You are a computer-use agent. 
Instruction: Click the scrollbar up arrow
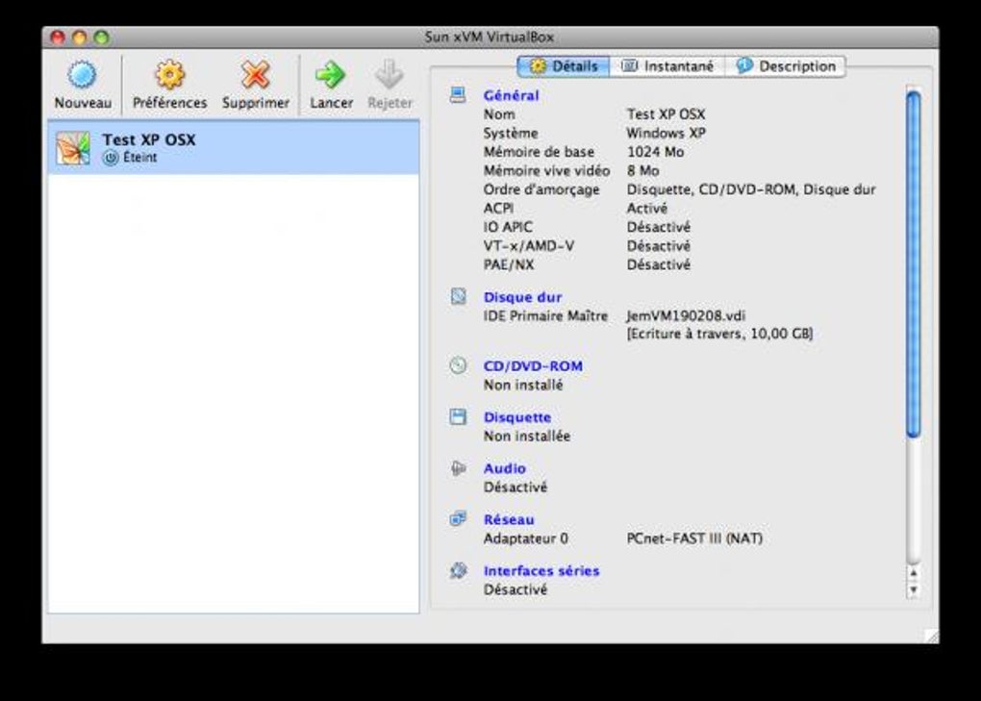click(x=914, y=573)
